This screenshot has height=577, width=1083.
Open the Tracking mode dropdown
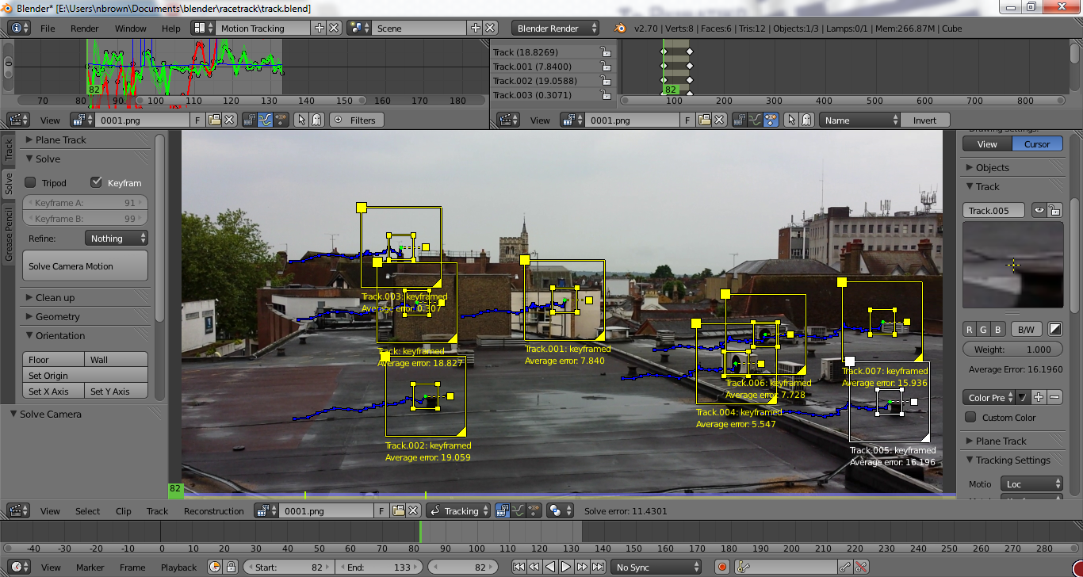coord(457,511)
